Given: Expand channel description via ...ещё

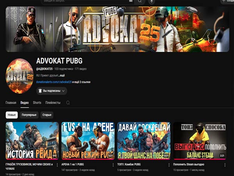Looking at the screenshot, I should tap(62, 75).
